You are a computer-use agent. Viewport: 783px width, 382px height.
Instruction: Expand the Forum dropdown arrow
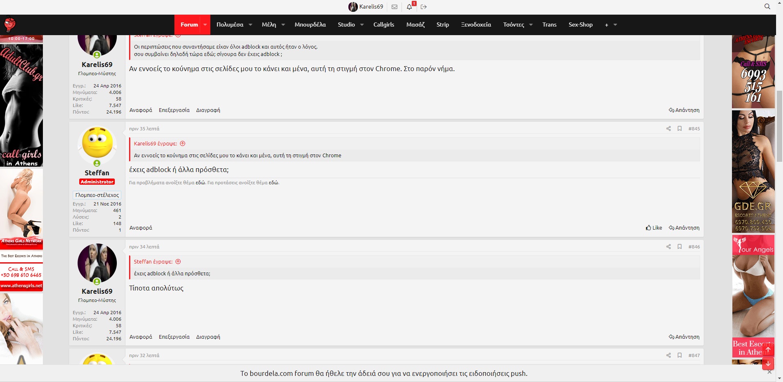tap(205, 25)
